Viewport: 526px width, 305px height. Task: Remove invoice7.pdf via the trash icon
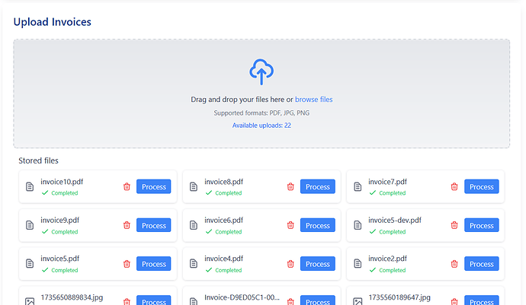(x=454, y=186)
